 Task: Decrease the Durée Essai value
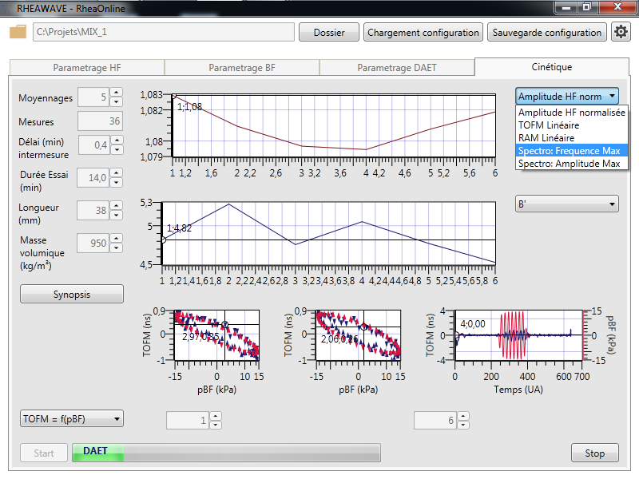(x=117, y=183)
